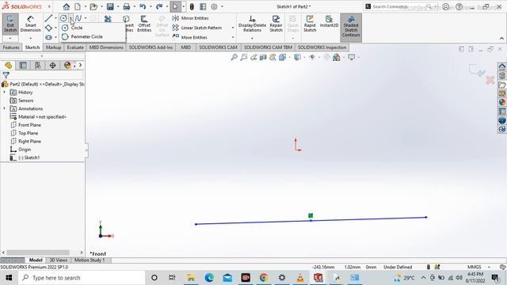Open the DisplayManager tab

tap(67, 65)
